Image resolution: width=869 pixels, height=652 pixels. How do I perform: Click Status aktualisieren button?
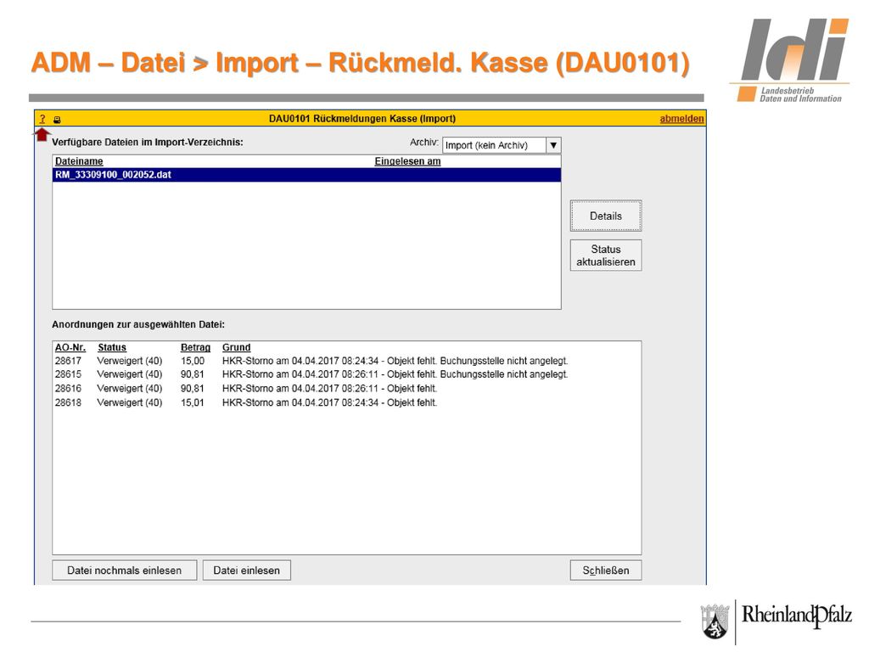[606, 255]
